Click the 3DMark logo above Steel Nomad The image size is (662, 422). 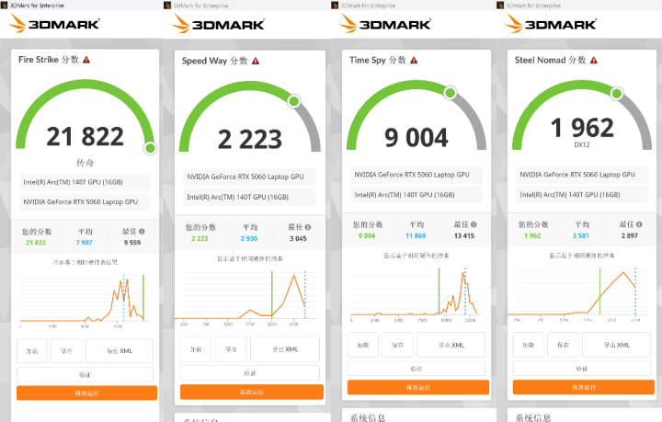pyautogui.click(x=557, y=24)
